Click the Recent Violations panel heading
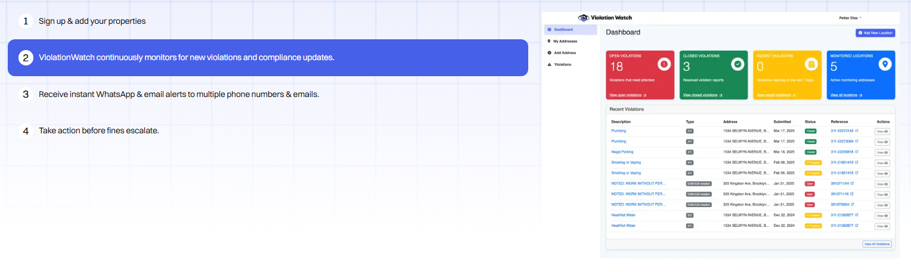 (626, 110)
